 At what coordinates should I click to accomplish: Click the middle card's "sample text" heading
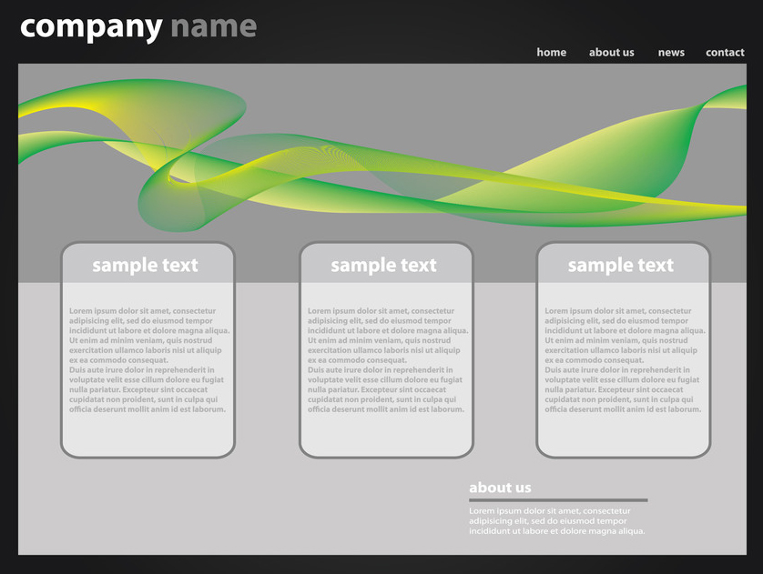point(383,266)
